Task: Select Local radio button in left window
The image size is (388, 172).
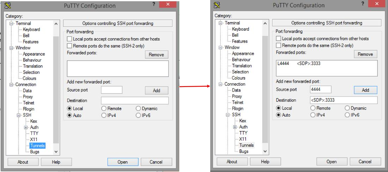Action: coord(69,109)
